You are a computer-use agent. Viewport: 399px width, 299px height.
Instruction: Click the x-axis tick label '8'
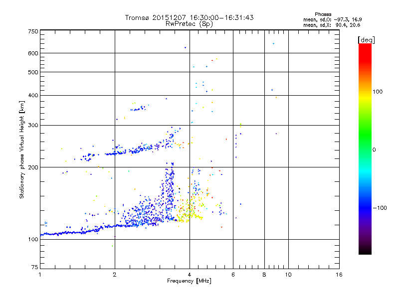[x=264, y=275]
